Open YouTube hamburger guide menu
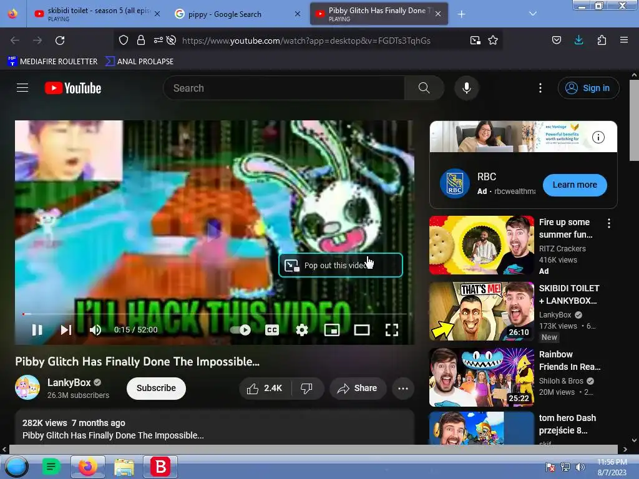The height and width of the screenshot is (479, 639). pyautogui.click(x=22, y=88)
